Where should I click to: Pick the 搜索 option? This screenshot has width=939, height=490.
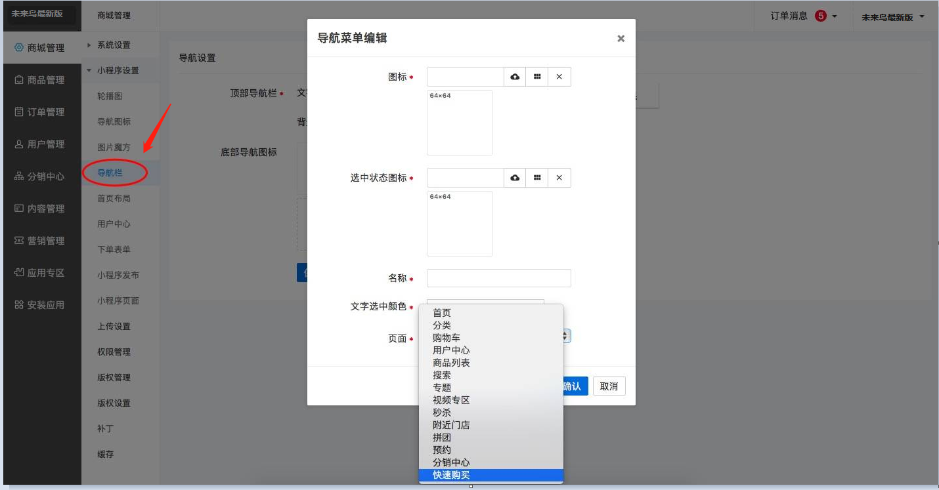491,375
